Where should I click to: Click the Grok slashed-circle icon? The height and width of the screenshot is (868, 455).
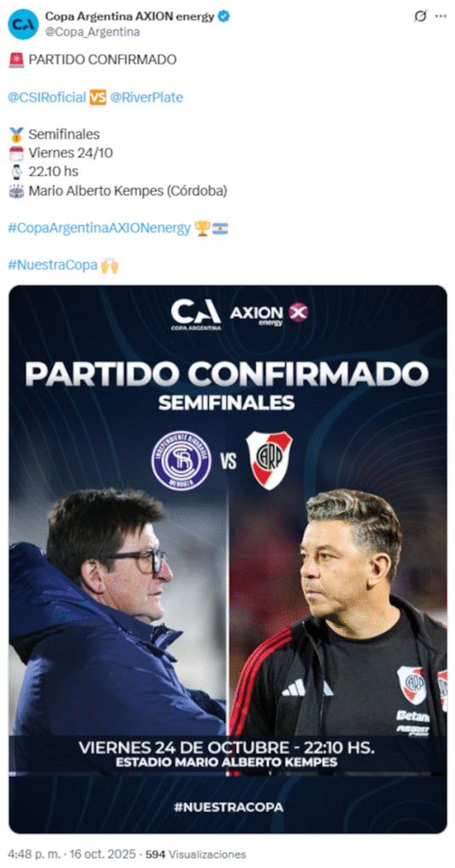click(x=420, y=17)
